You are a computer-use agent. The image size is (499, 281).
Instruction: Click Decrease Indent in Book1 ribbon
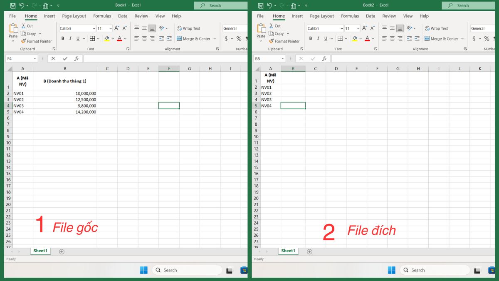[162, 38]
